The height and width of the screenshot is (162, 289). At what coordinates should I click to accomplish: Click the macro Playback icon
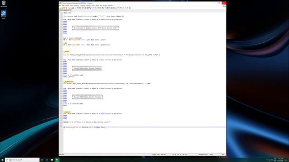click(126, 8)
